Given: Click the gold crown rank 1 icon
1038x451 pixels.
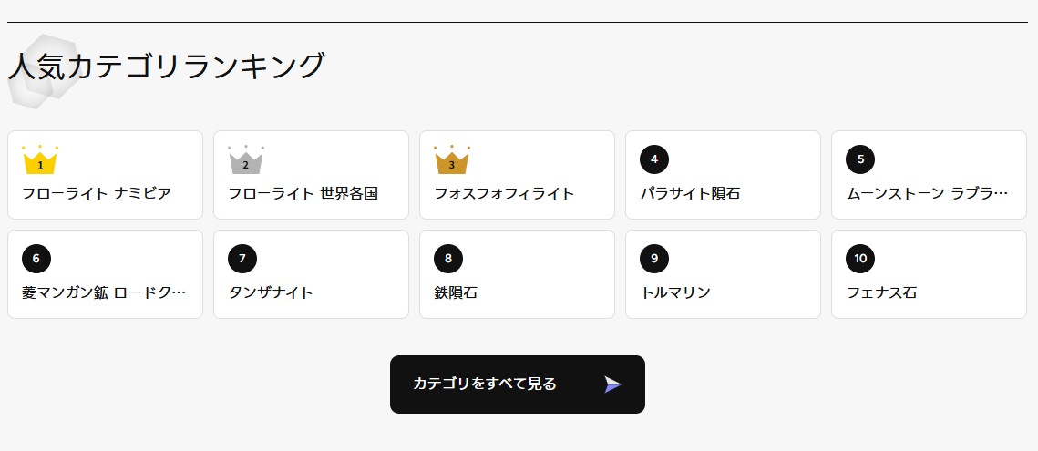Looking at the screenshot, I should [x=40, y=161].
